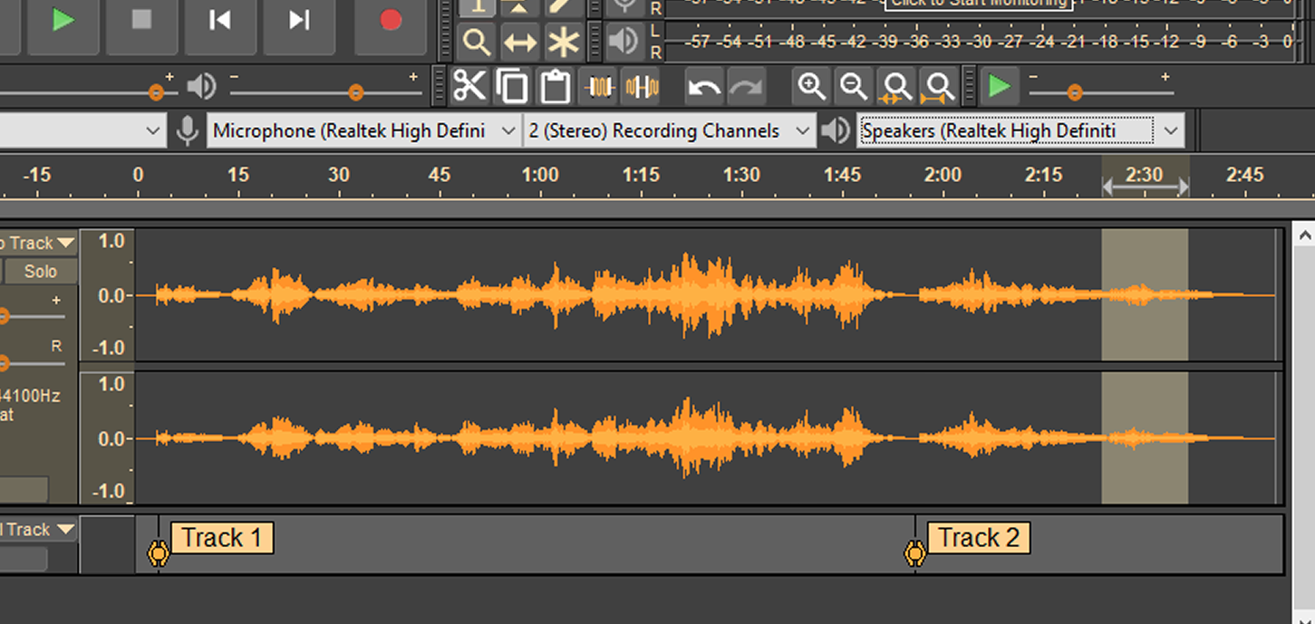
Task: Adjust the playback volume slider knob
Action: point(355,92)
